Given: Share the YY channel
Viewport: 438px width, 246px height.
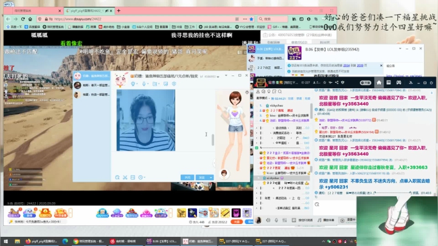Looking at the screenshot, I should 336,82.
